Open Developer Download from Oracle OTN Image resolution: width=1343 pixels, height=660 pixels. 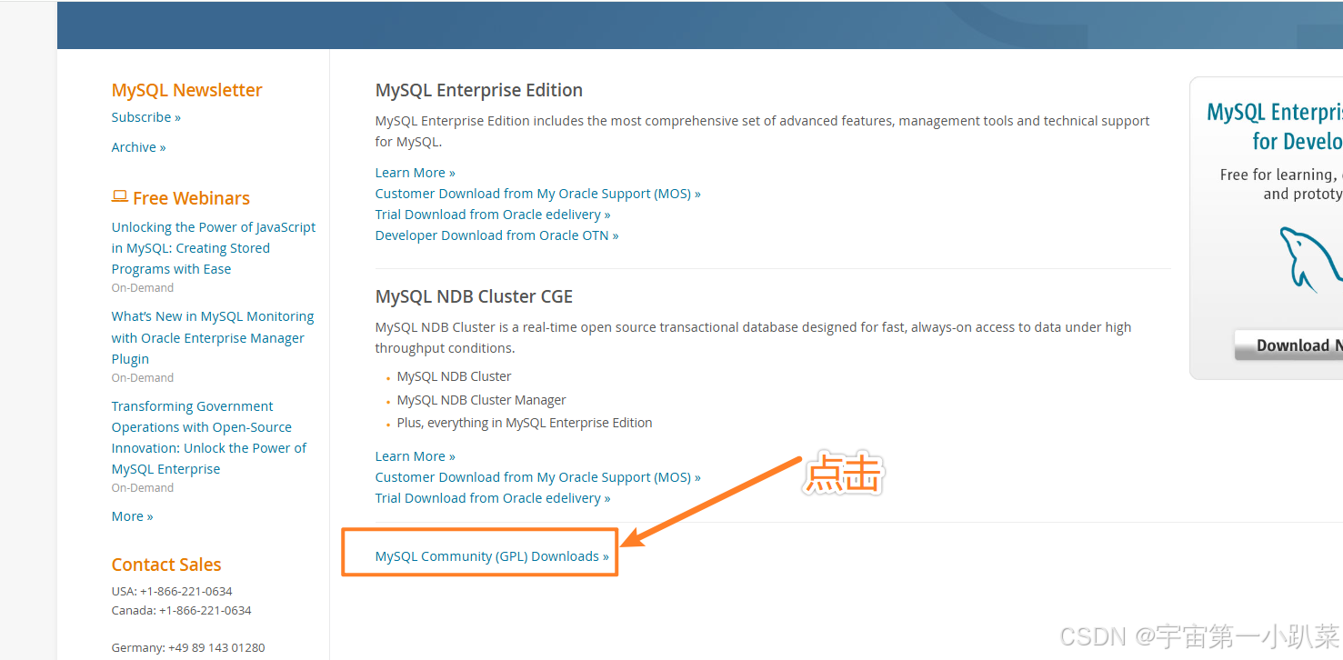coord(497,235)
